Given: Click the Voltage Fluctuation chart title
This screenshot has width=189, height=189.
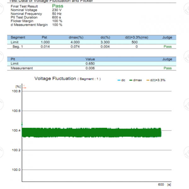Looking at the screenshot, I should coord(55,78).
